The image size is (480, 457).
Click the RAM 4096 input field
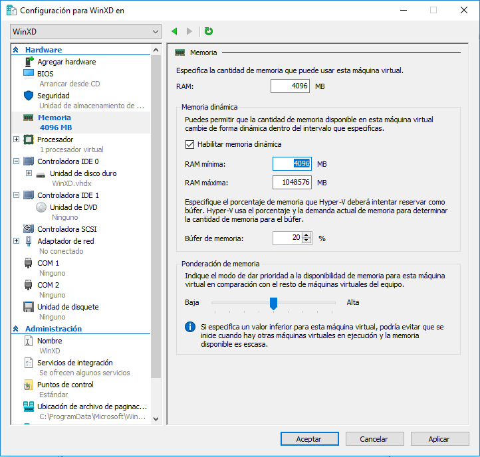pos(290,86)
